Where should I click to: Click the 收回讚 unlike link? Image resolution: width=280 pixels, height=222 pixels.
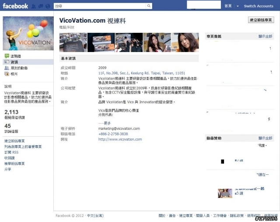pos(10,158)
